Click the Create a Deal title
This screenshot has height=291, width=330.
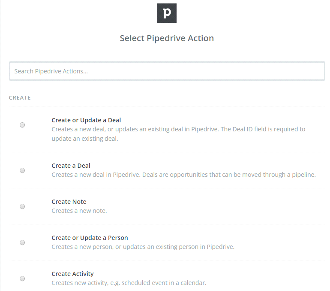(x=71, y=166)
